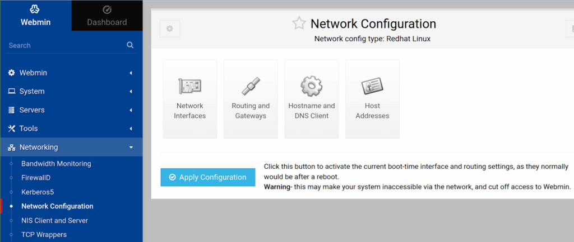Favorite the page with star icon

click(299, 23)
